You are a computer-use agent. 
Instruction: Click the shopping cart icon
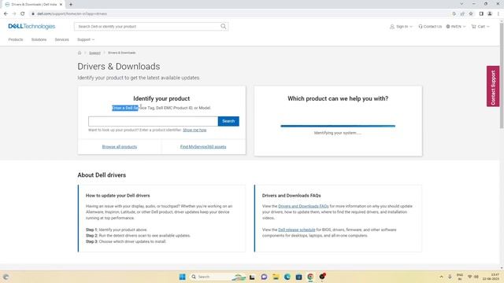(x=473, y=27)
